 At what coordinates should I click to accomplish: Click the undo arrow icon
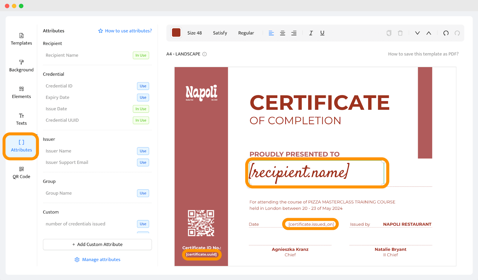pyautogui.click(x=446, y=33)
